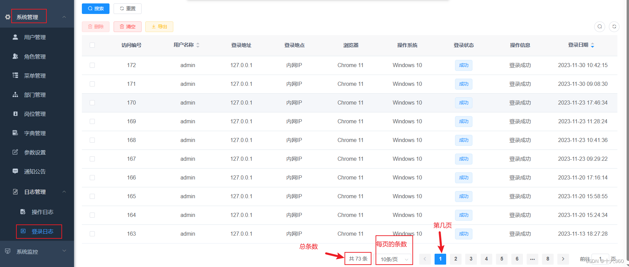Check the row with 访问编号 166
629x267 pixels.
(92, 177)
